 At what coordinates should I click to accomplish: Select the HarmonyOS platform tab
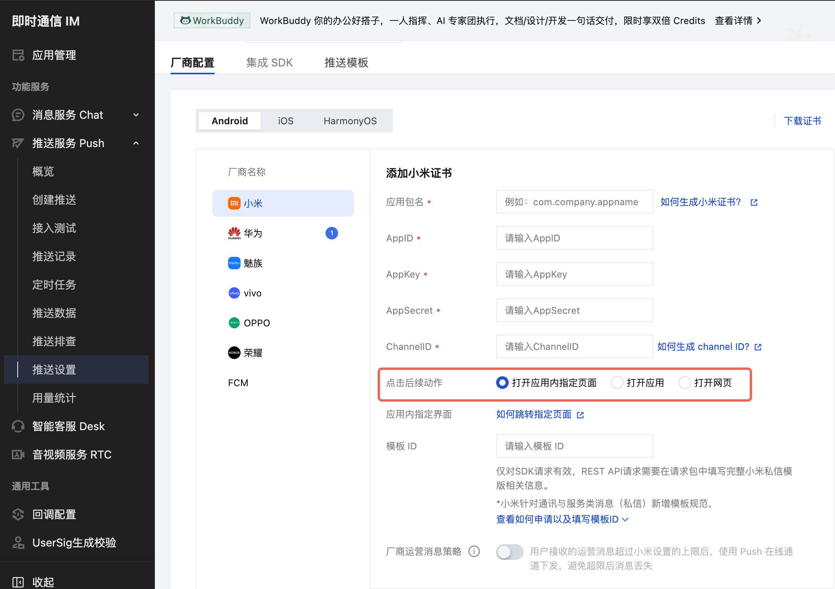(350, 121)
